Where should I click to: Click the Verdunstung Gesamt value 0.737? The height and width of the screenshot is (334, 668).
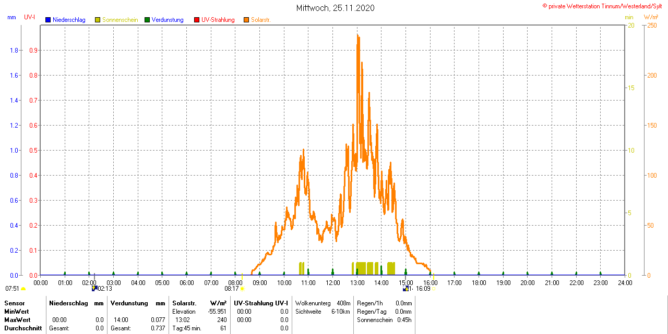[x=158, y=328]
